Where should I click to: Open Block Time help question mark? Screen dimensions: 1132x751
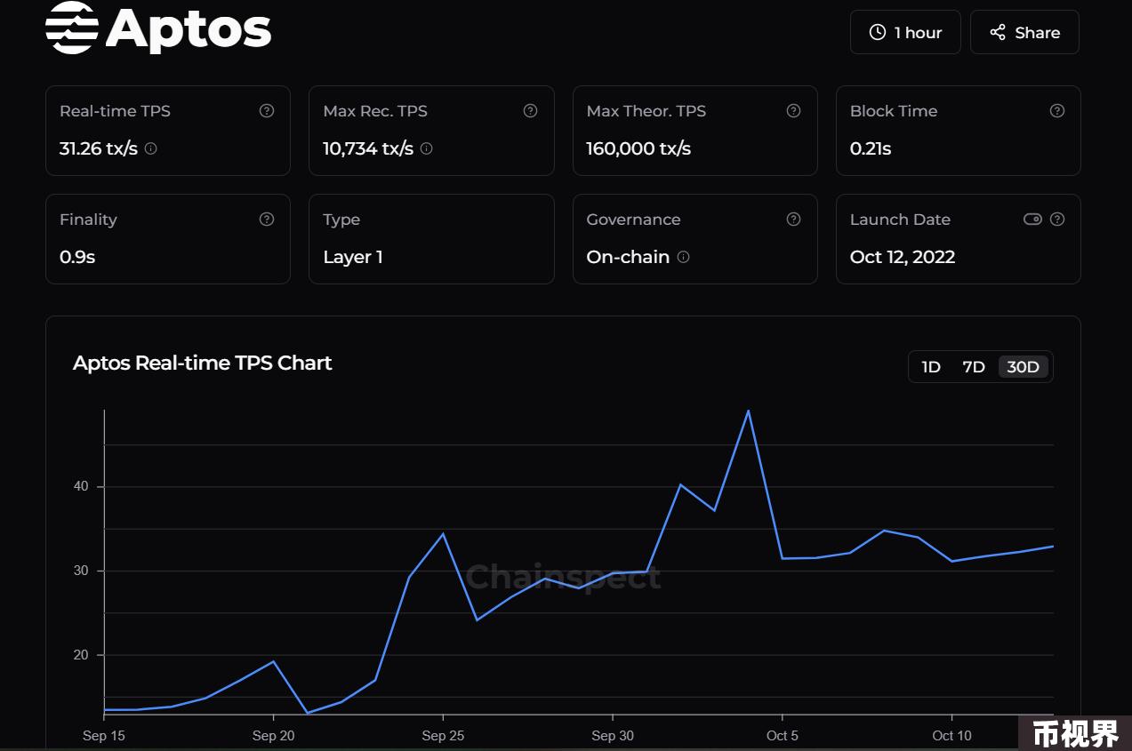1057,111
